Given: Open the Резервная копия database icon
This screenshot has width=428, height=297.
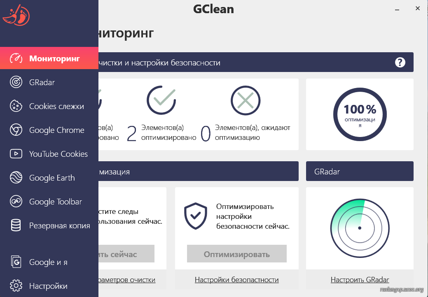Looking at the screenshot, I should 16,225.
